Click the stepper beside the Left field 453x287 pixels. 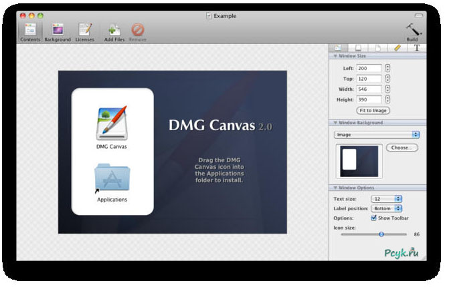pos(387,68)
